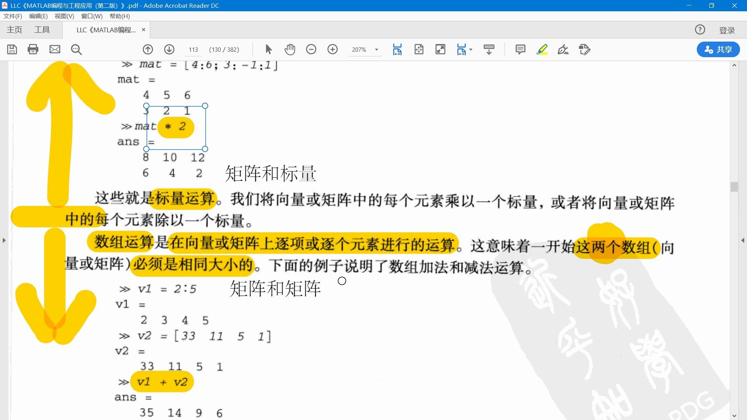Enable Read Mode view

pyautogui.click(x=440, y=49)
